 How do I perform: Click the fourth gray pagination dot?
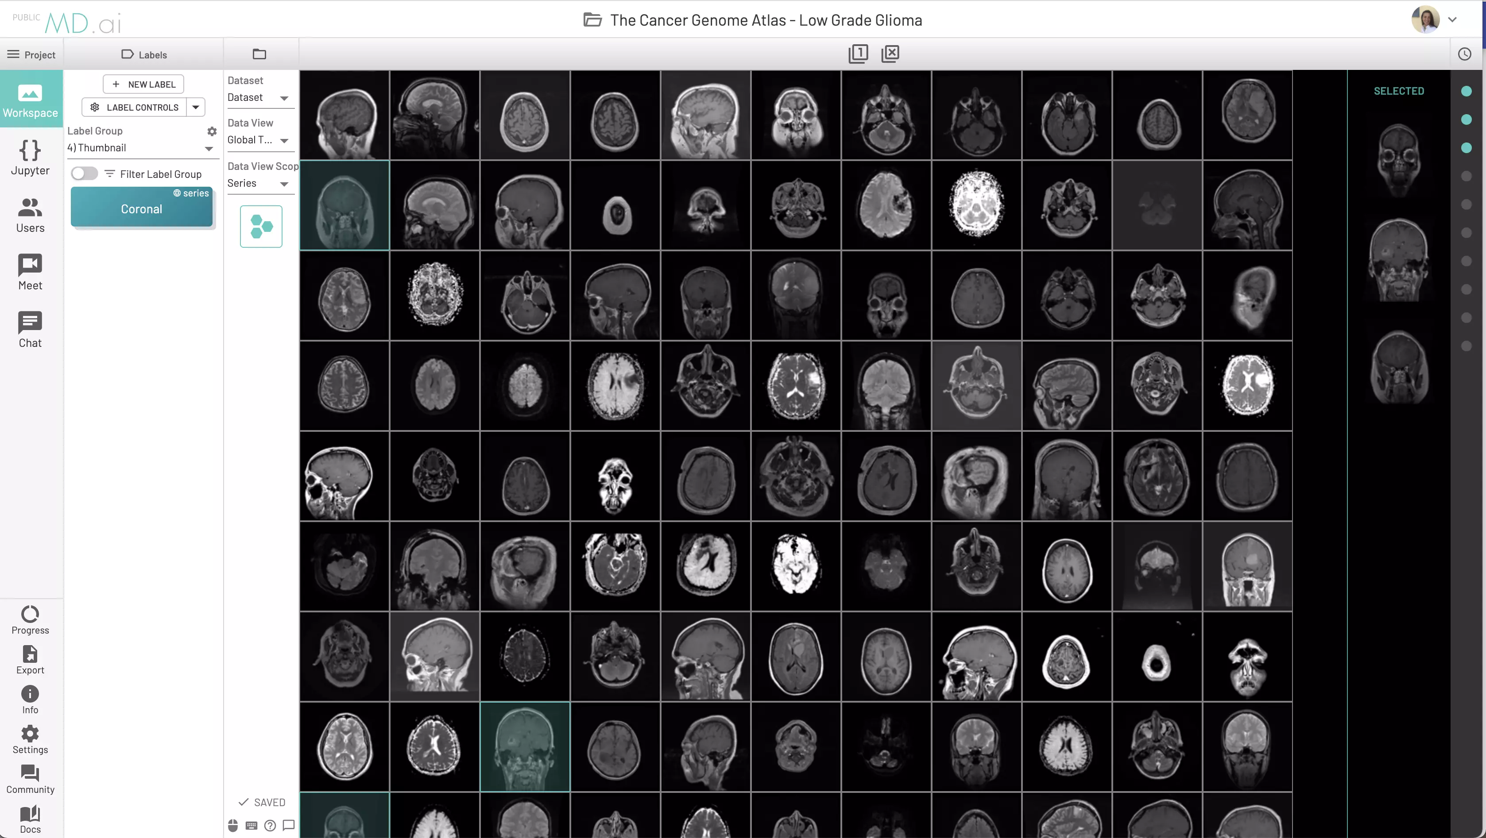tap(1466, 261)
